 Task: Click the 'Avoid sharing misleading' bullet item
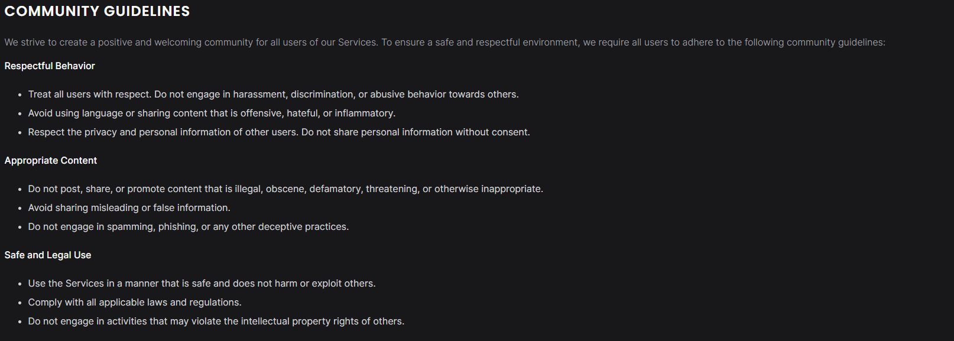click(129, 208)
